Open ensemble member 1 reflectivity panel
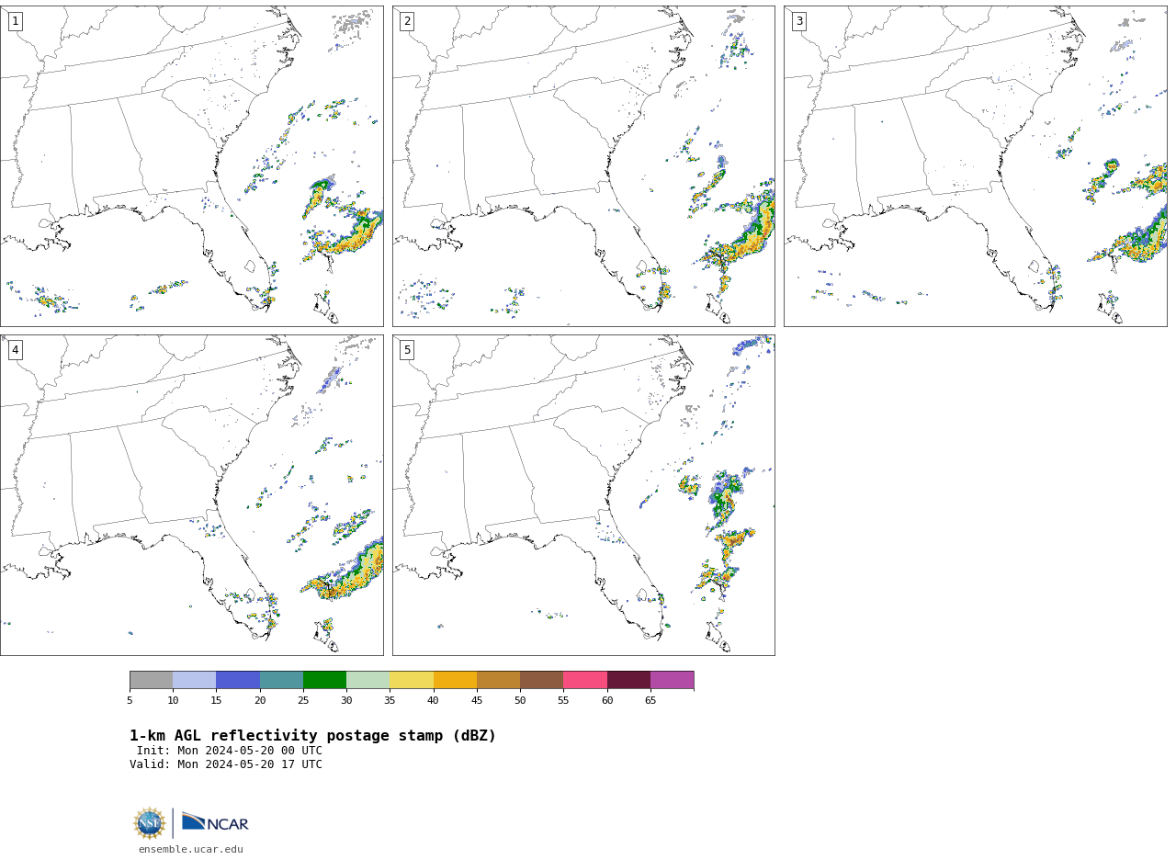The image size is (1176, 860). tap(192, 166)
